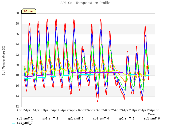
Task: Click the Apr 21 x-axis tick label
Action: click(x=75, y=110)
